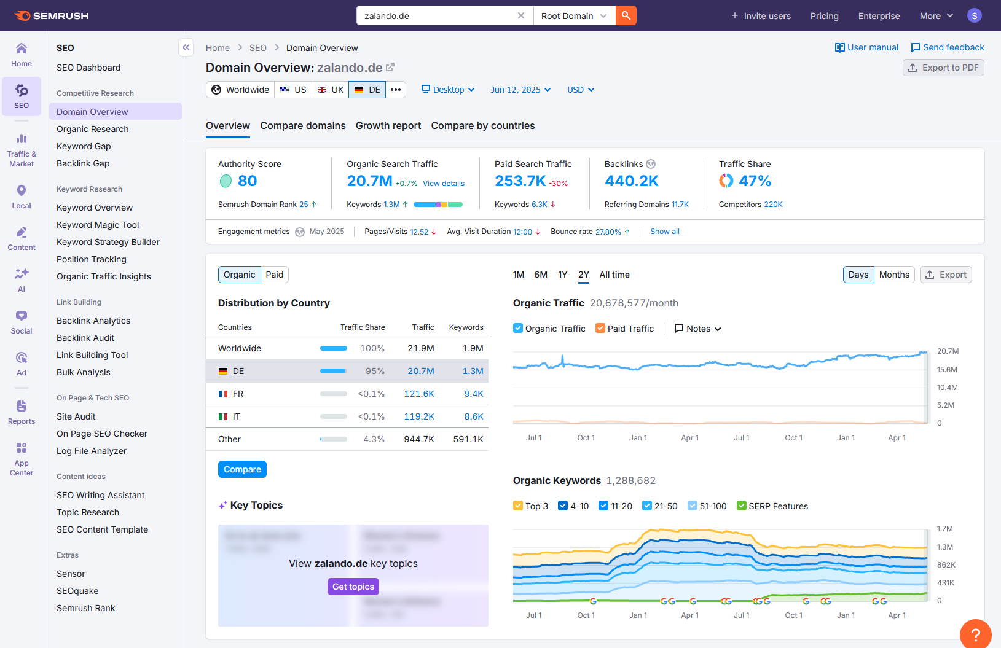Open View details link

point(444,184)
